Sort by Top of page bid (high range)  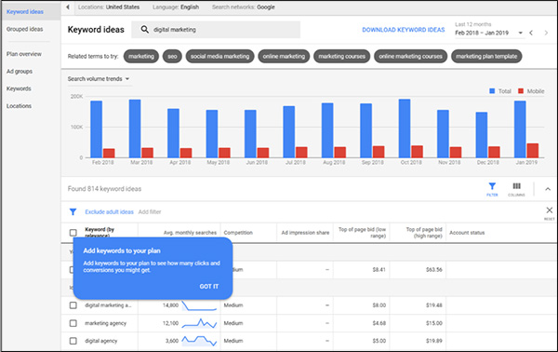(x=424, y=233)
